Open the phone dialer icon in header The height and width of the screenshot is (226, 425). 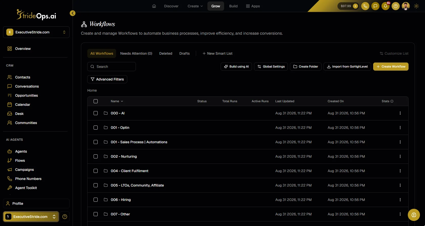(365, 6)
